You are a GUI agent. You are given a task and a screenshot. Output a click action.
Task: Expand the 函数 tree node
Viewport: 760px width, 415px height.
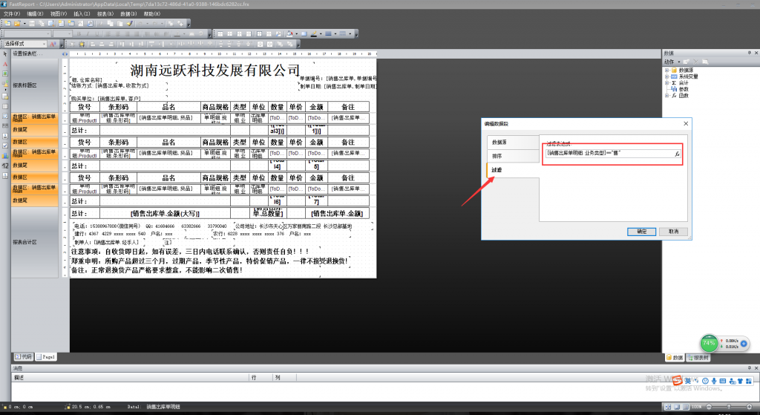pos(667,96)
